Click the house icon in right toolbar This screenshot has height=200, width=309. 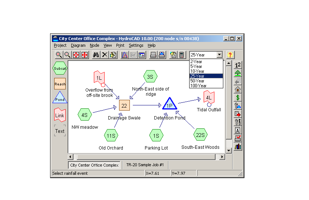pos(238,89)
